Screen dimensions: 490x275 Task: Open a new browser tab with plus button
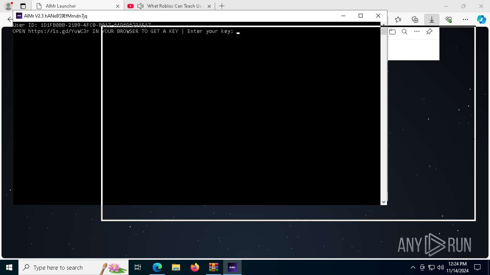(222, 6)
